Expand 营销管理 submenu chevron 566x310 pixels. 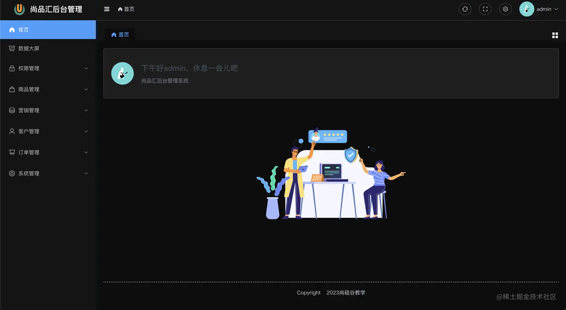click(86, 110)
